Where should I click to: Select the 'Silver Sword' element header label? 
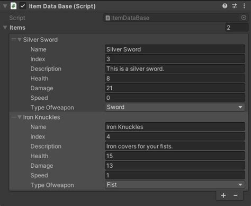pos(40,40)
